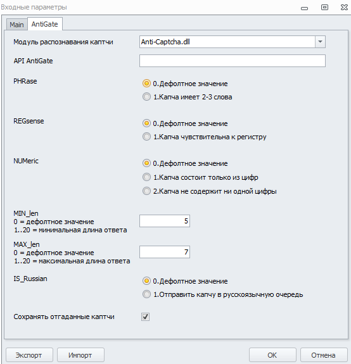Maximize the Входные параметры window
Screen dimensions: 351x364
(324, 8)
